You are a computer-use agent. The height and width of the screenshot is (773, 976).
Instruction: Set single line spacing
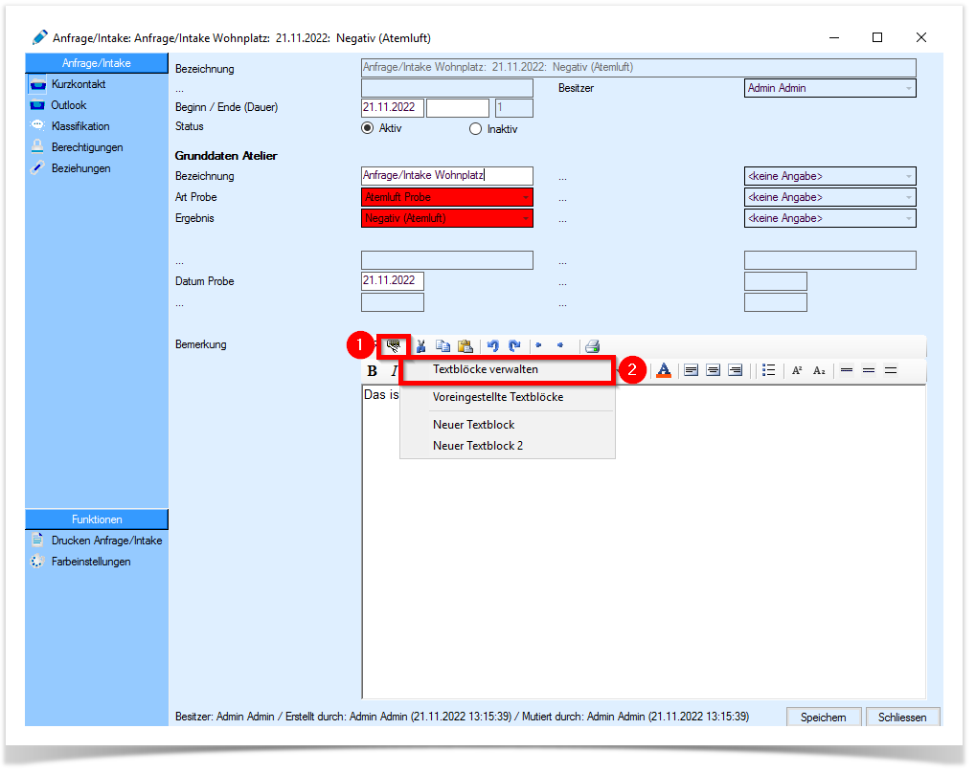[847, 370]
